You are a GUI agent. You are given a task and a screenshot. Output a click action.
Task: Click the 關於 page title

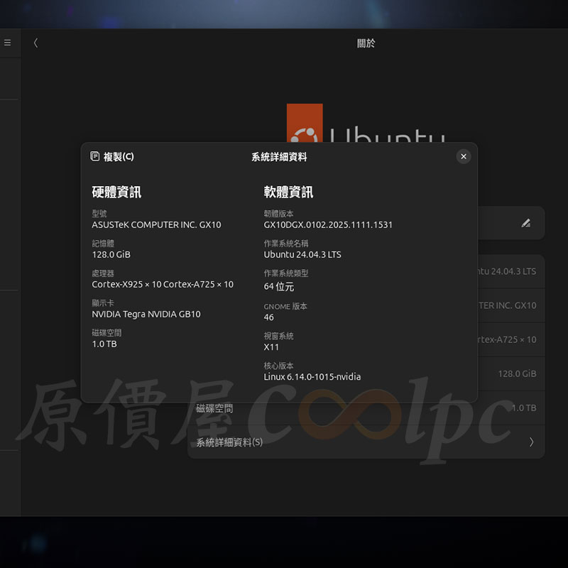coord(366,43)
